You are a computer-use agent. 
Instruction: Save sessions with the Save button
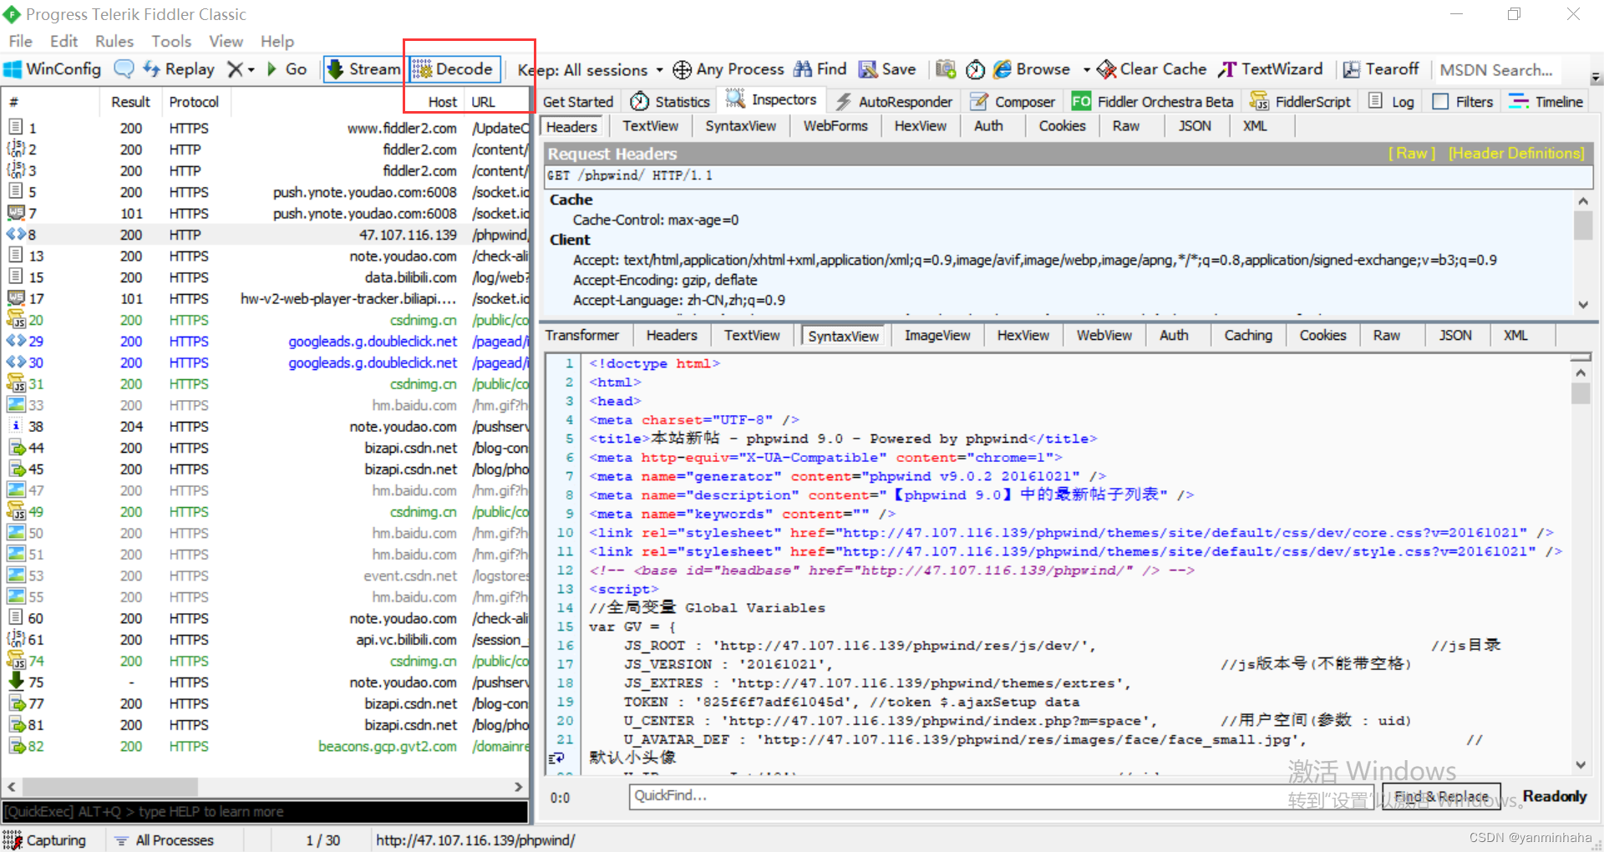(887, 69)
